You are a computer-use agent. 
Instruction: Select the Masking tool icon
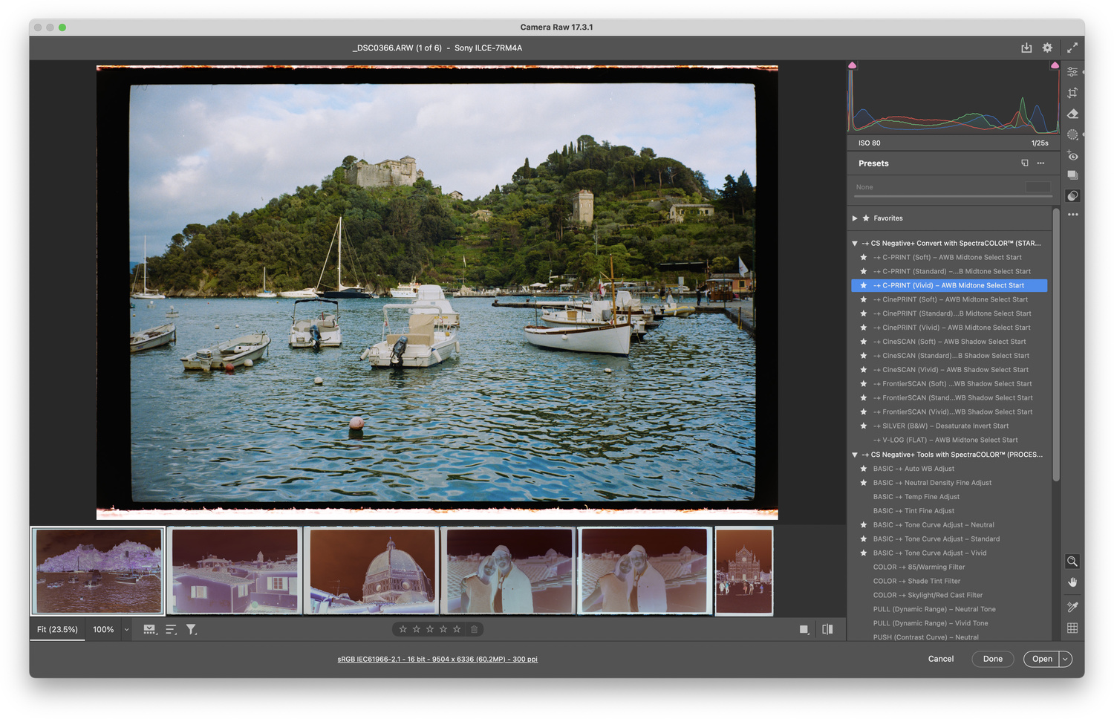[x=1072, y=134]
